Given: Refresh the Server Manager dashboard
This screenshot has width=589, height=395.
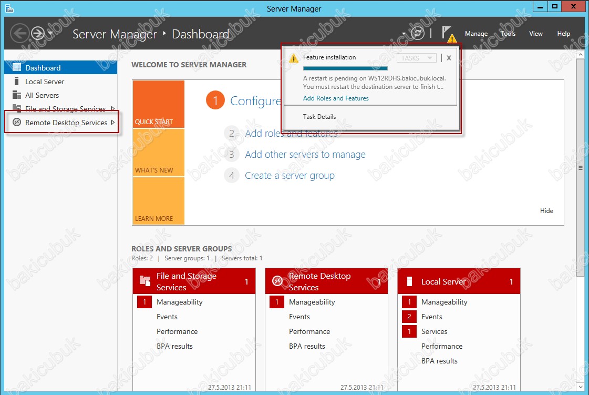Looking at the screenshot, I should [417, 33].
